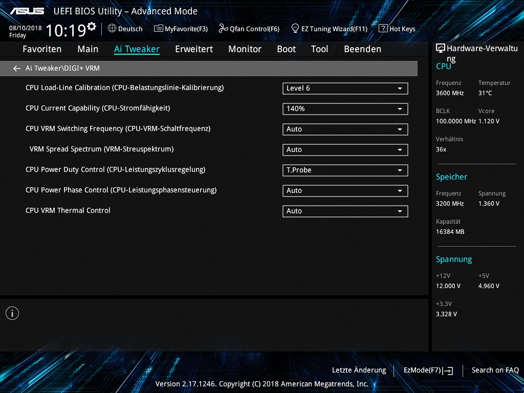524x393 pixels.
Task: Click the memory Spannung value 1.360 V
Action: pyautogui.click(x=489, y=204)
